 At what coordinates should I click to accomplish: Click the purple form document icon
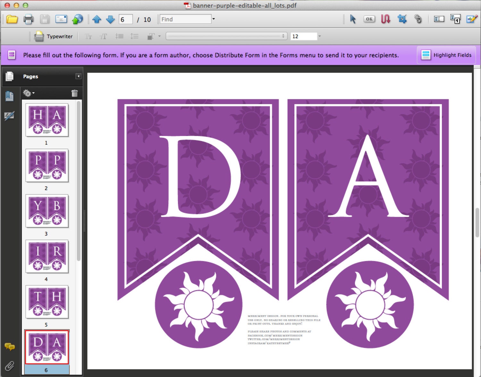click(12, 55)
